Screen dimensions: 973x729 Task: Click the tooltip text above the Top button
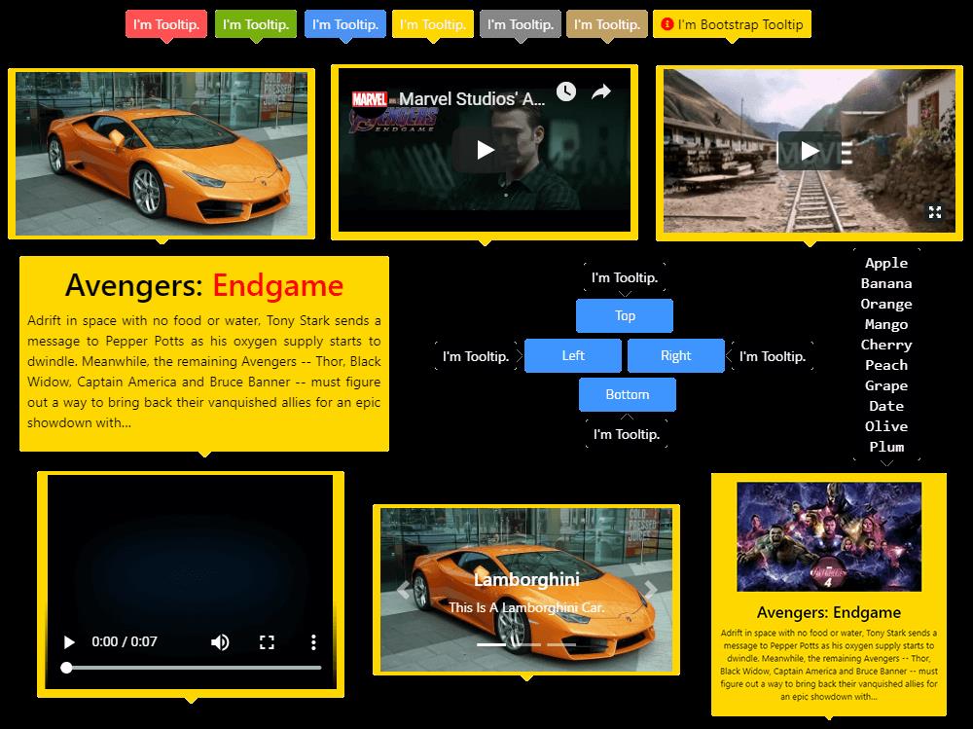625,277
